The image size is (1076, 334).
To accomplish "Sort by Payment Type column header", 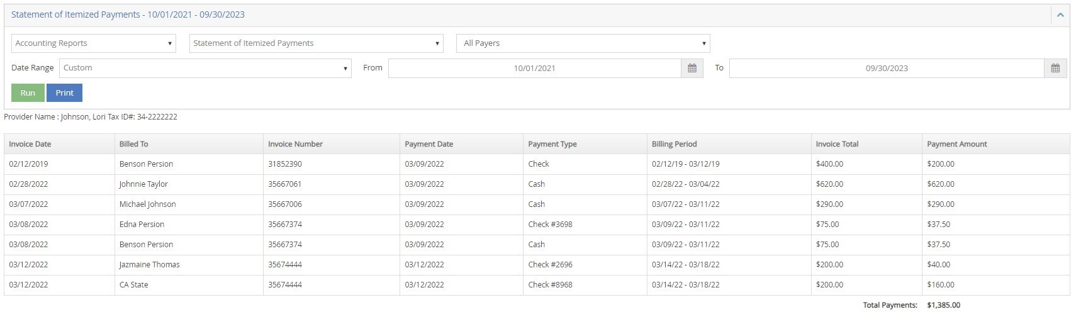I will click(x=552, y=144).
